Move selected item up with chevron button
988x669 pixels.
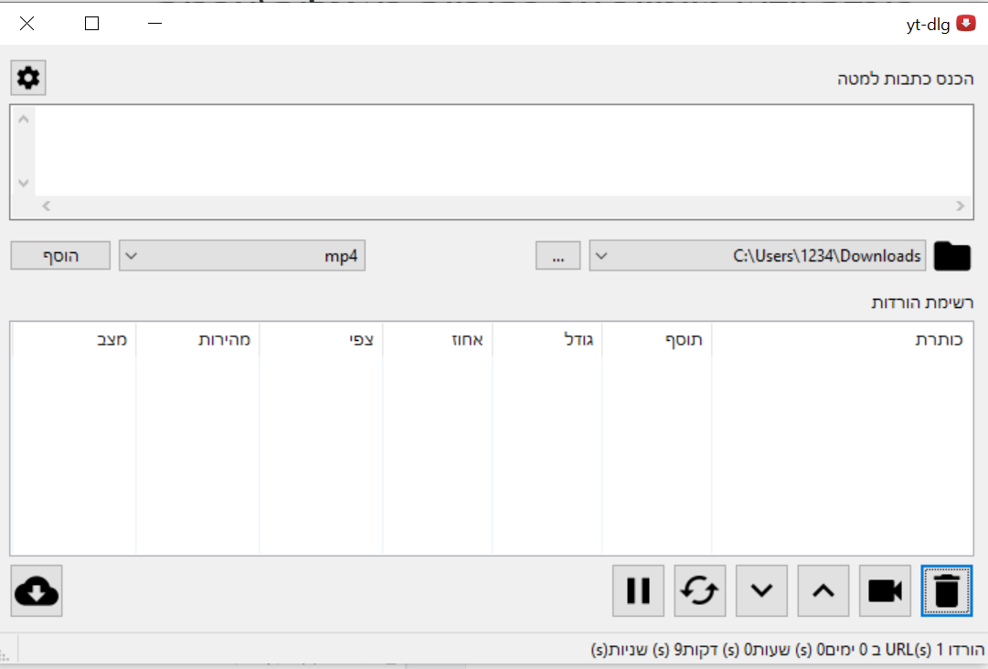(823, 591)
